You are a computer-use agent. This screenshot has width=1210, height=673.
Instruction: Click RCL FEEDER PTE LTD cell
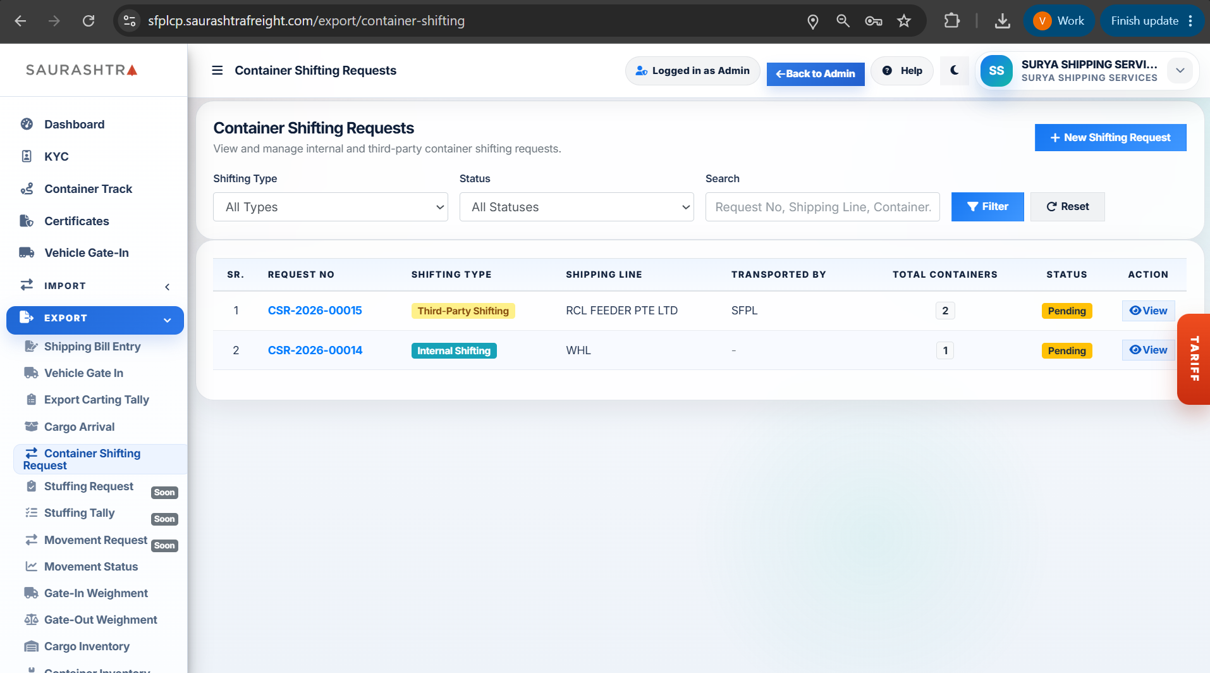[621, 311]
